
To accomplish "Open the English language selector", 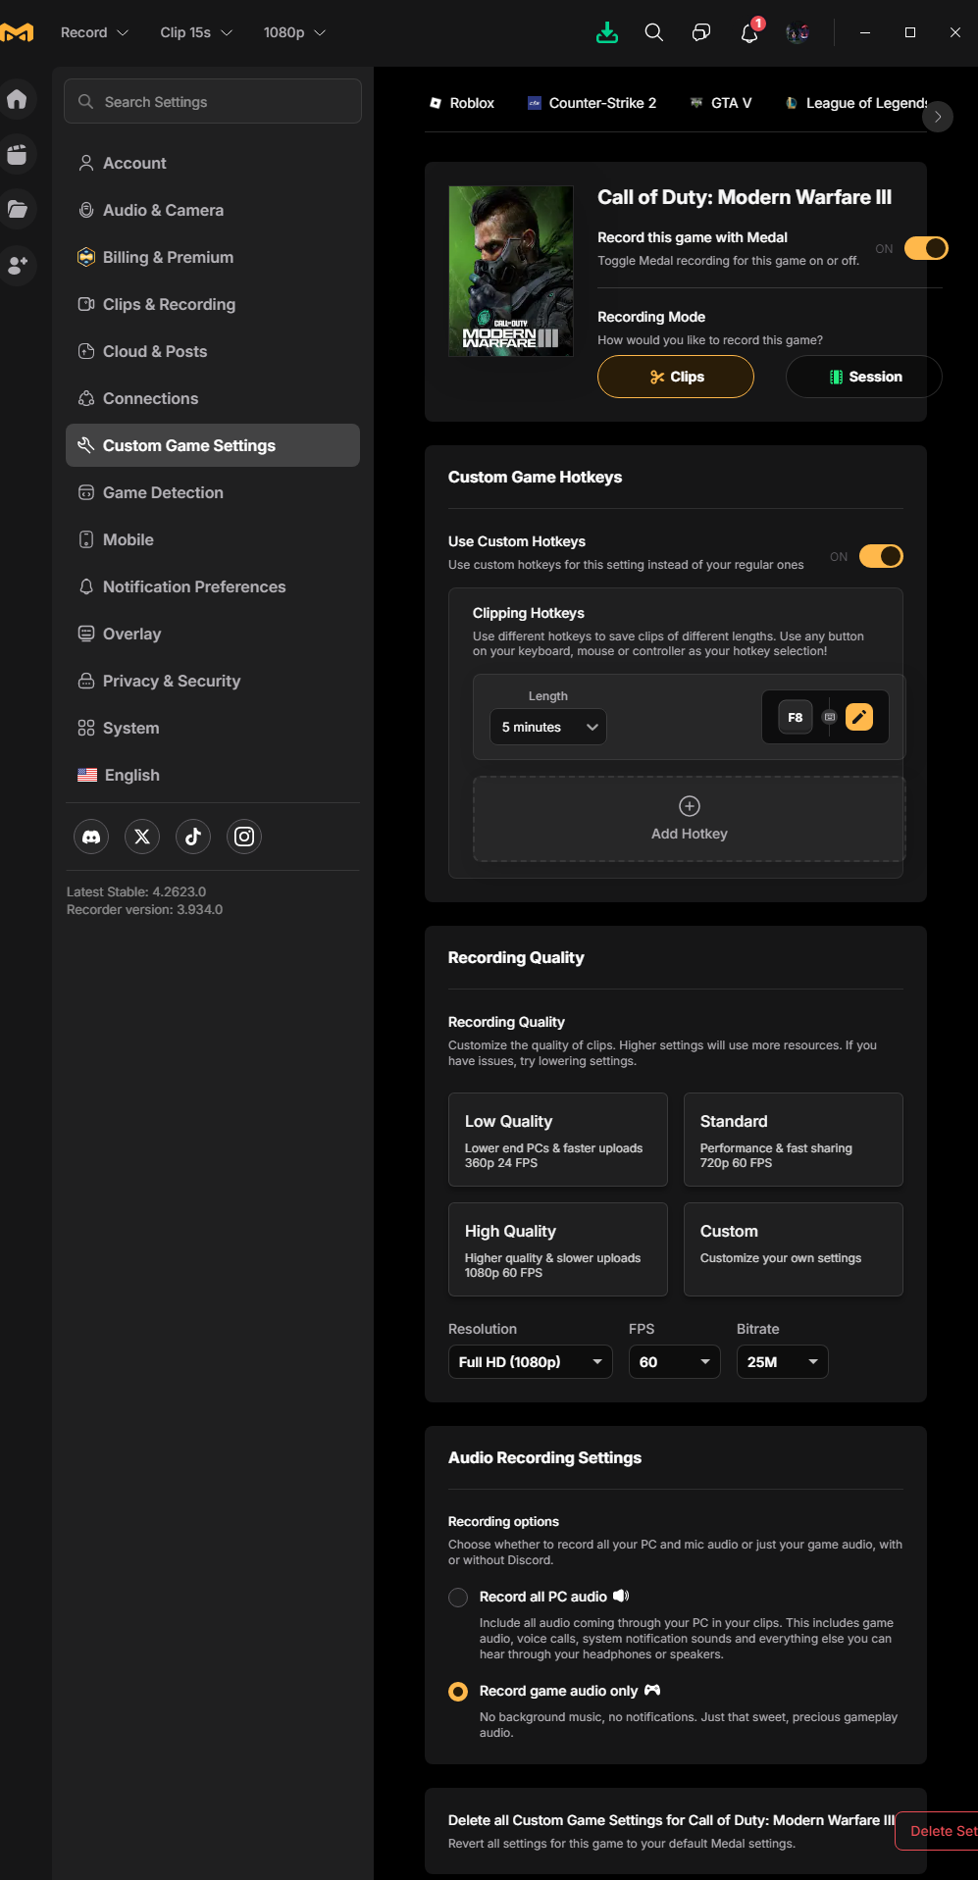I will click(x=213, y=775).
